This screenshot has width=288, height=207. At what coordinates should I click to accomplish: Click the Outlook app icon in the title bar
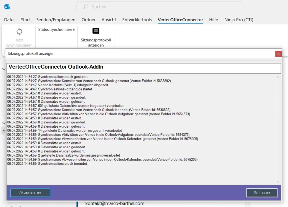click(x=7, y=7)
